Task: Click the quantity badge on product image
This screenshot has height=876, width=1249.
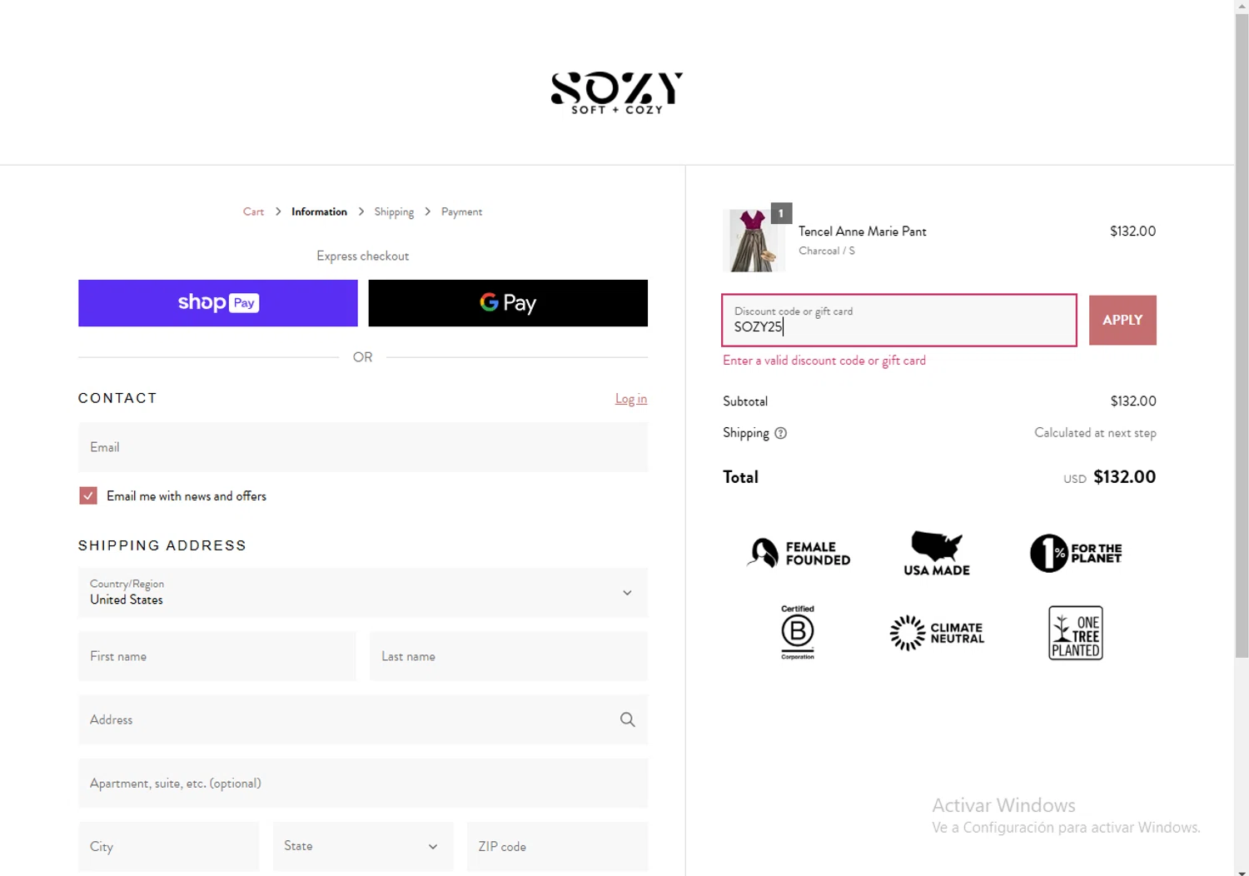Action: tap(781, 213)
